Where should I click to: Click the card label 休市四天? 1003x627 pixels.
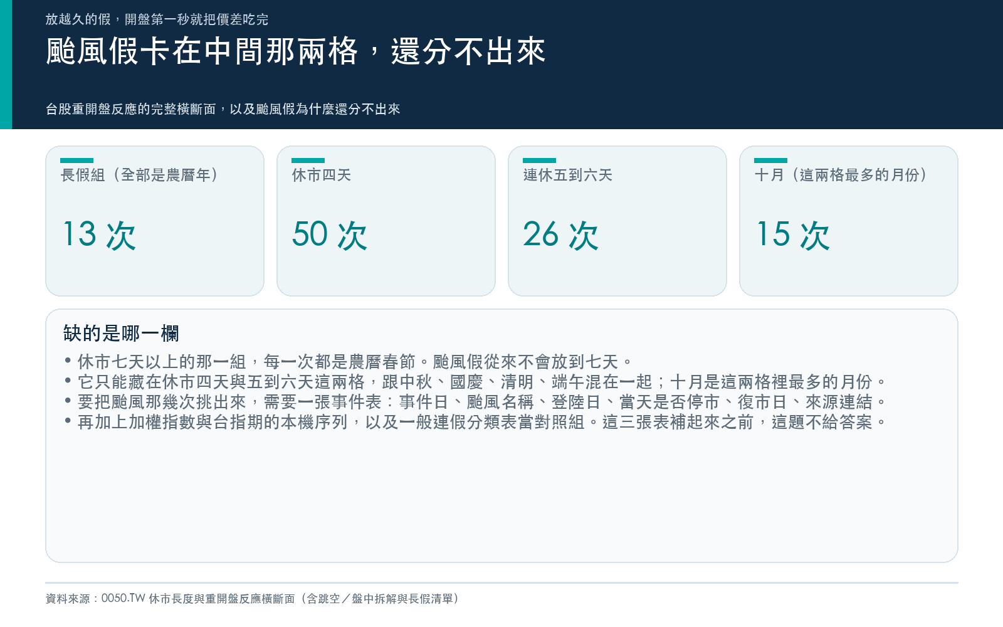click(x=322, y=175)
